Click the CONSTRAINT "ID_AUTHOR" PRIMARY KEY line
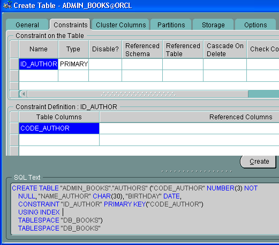This screenshot has height=245, width=279. (111, 204)
